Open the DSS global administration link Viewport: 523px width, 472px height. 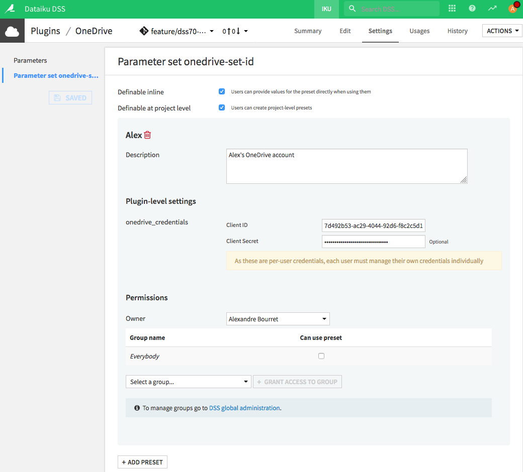coord(244,408)
